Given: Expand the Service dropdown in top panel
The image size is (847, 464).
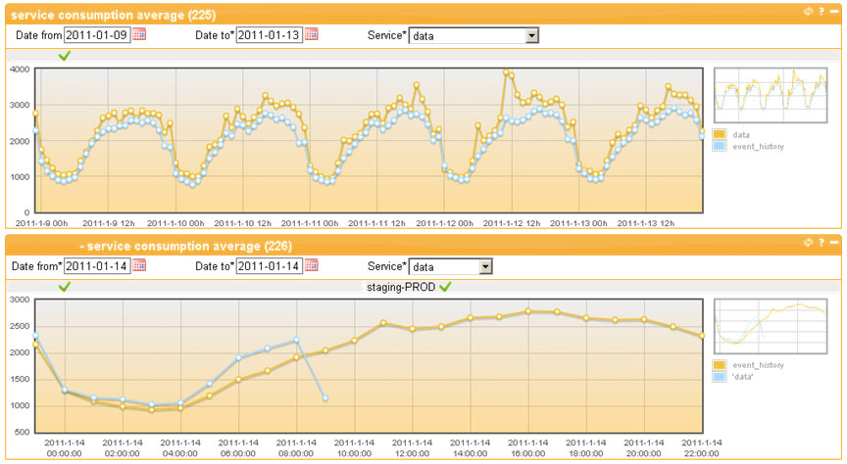Looking at the screenshot, I should [x=532, y=35].
